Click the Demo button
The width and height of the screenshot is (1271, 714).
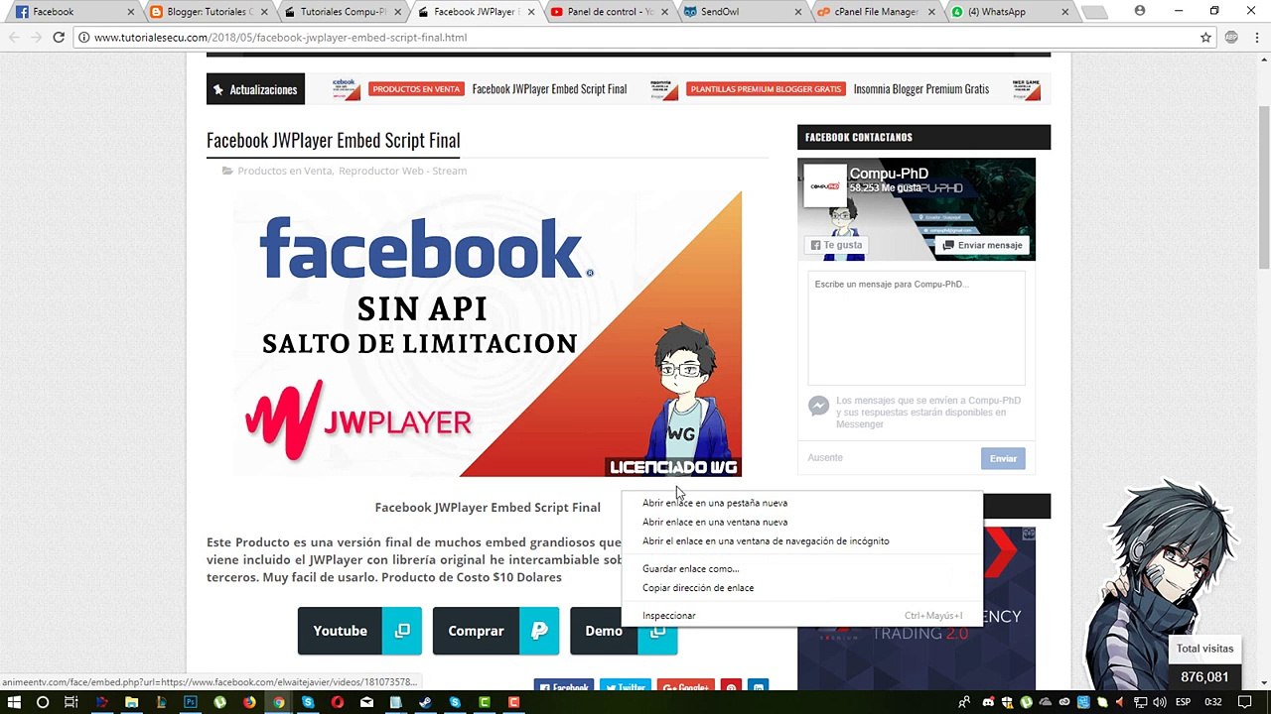point(624,631)
